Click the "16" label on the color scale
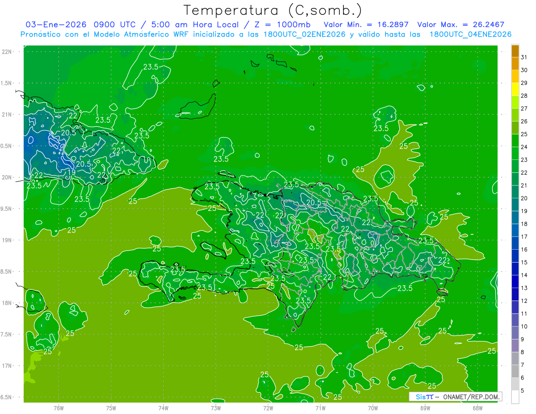 click(x=524, y=249)
